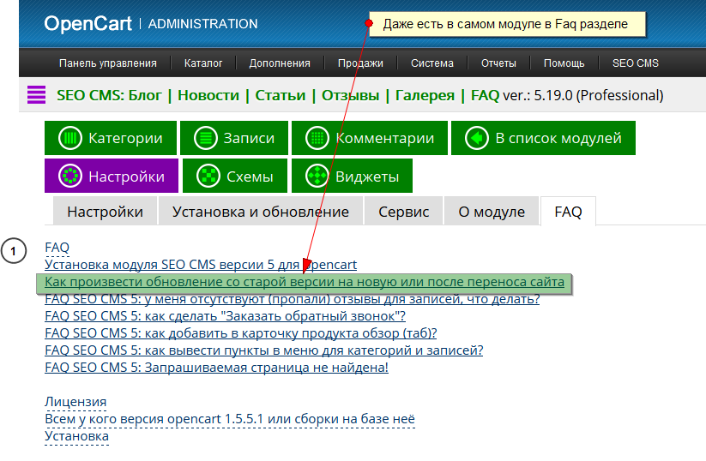Viewport: 706px width, 461px height.
Task: Open the Система menu
Action: click(x=431, y=63)
